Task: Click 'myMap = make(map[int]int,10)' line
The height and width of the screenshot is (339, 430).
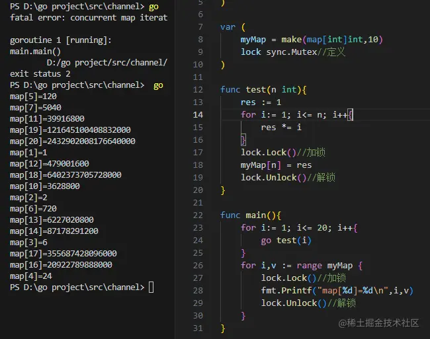Action: click(x=312, y=40)
